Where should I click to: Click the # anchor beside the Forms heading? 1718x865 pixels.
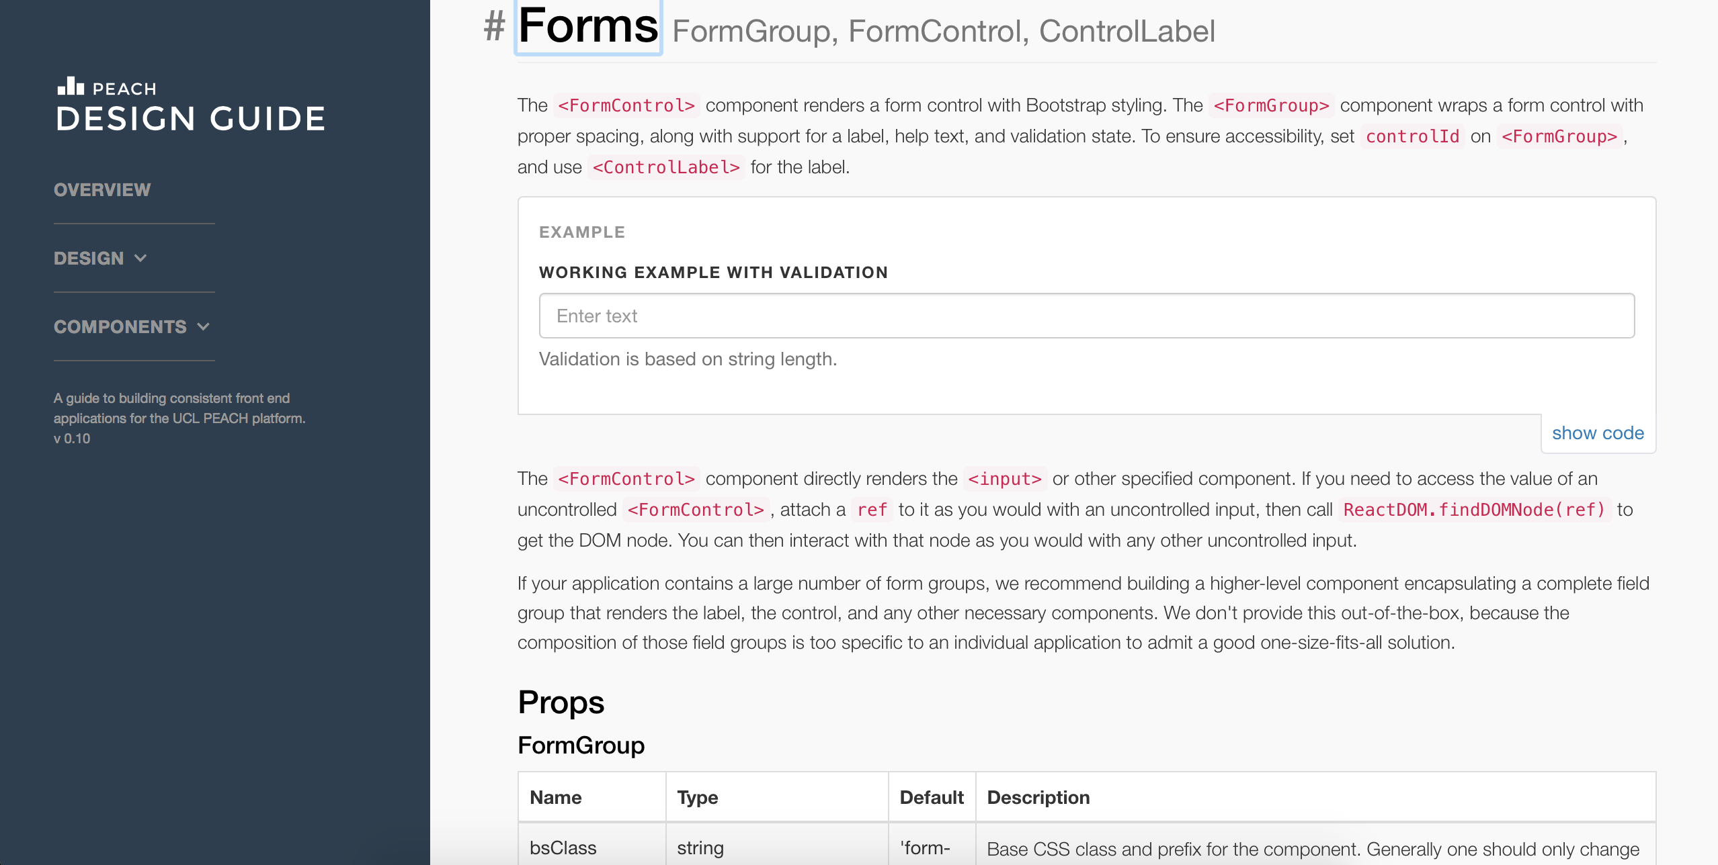[x=494, y=27]
